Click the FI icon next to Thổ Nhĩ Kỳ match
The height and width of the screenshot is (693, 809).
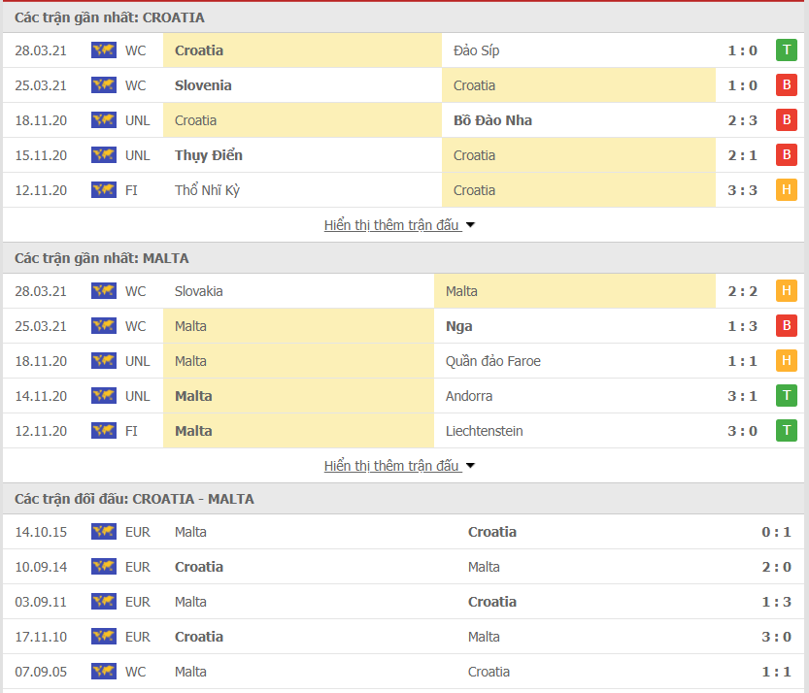(x=103, y=190)
